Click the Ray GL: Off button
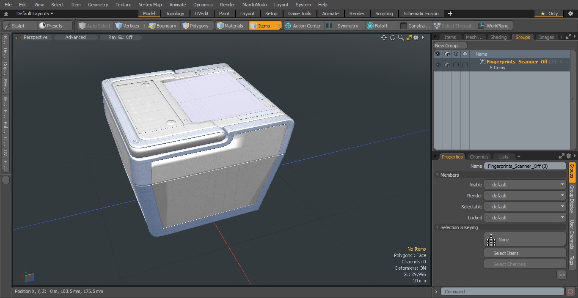Viewport: 578px width, 298px height. 120,38
